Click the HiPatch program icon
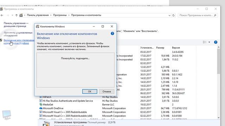The image size is (225, 126). click(x=41, y=97)
